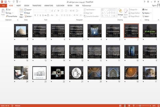Open the Arrange tool

[x=120, y=13]
